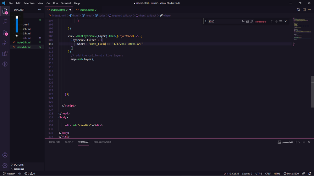Switch to the DEBUG CONSOLE tab
314x176 pixels.
click(102, 142)
